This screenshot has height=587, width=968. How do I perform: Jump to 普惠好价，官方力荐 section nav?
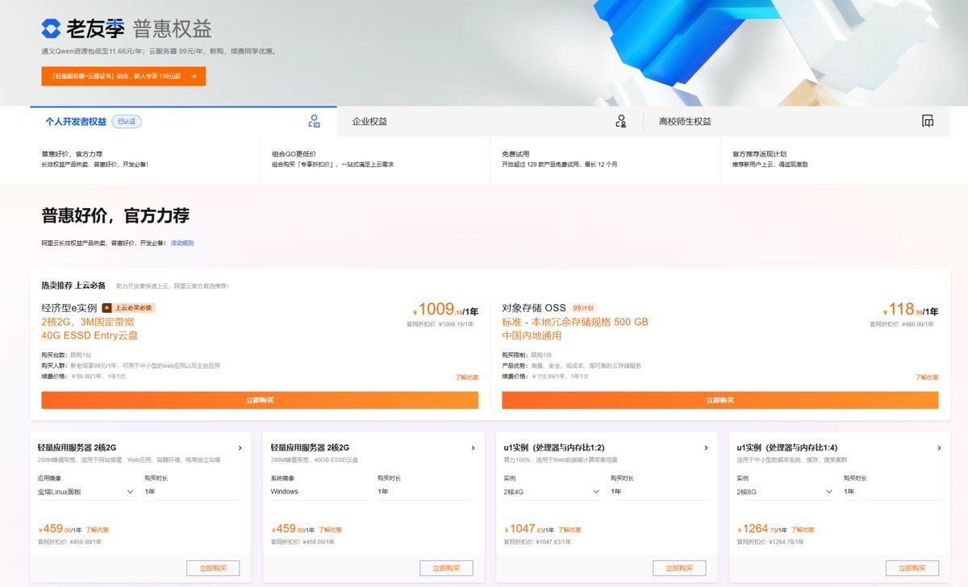pos(145,159)
